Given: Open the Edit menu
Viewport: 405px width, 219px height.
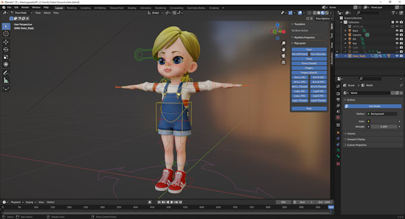Looking at the screenshot, I should [x=16, y=8].
